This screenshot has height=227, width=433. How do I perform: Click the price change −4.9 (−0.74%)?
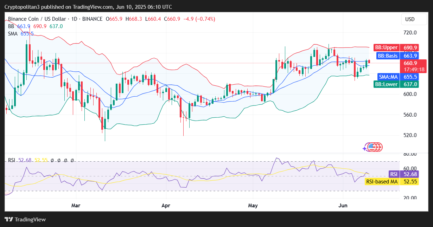199,19
